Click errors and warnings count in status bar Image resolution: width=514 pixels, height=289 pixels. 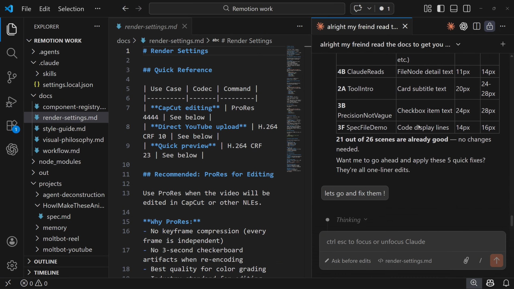pos(34,283)
